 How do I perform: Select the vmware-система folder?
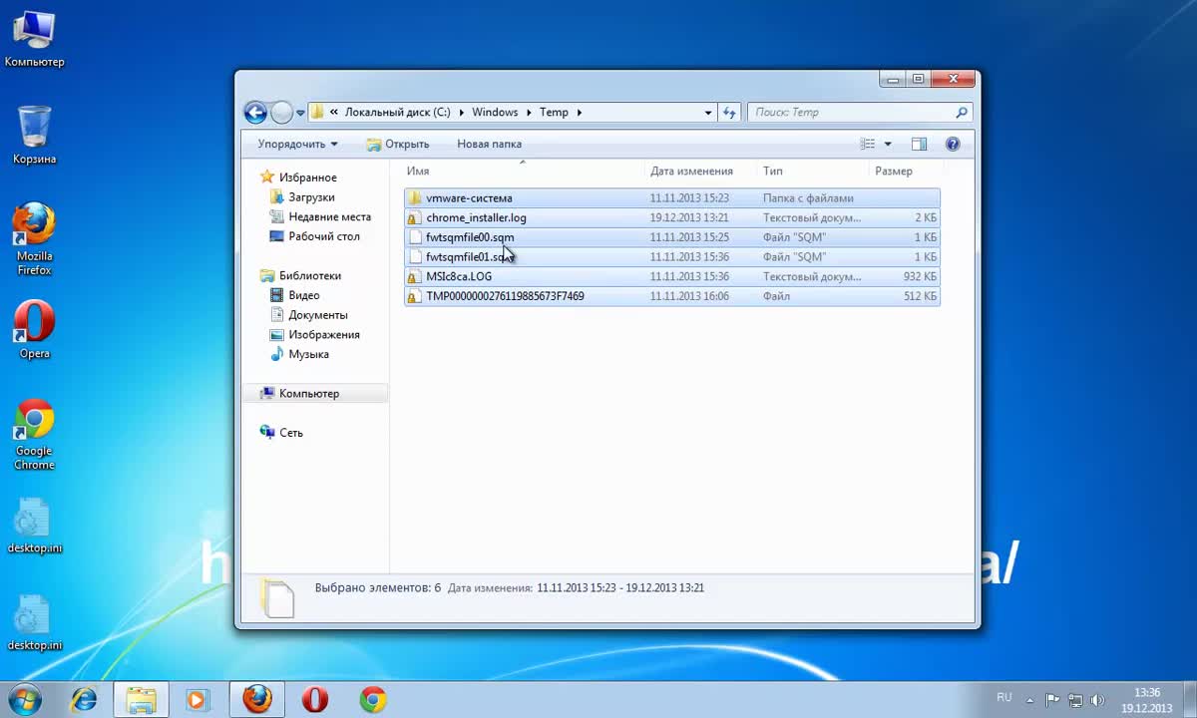pos(672,198)
